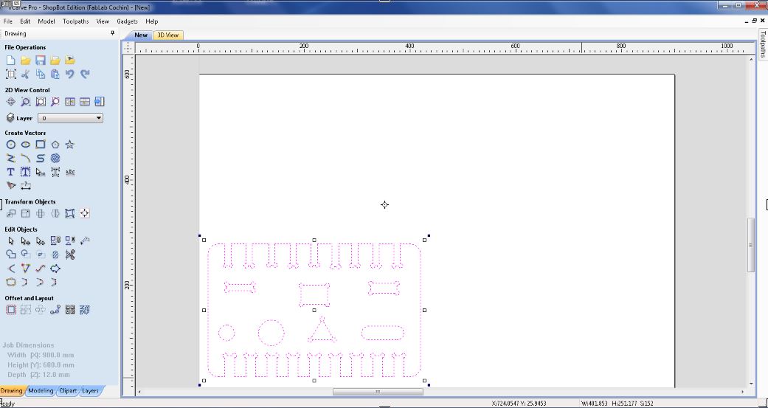The image size is (768, 408).
Task: Select the New document tab
Action: (141, 35)
